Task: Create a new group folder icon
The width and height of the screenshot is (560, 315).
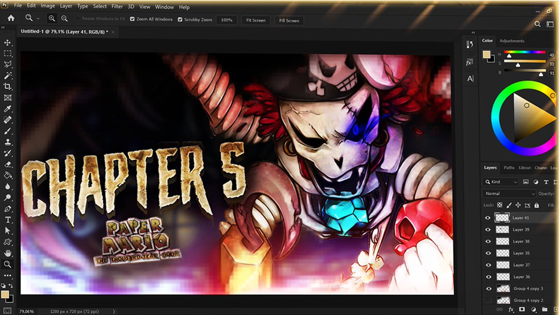Action: click(545, 309)
